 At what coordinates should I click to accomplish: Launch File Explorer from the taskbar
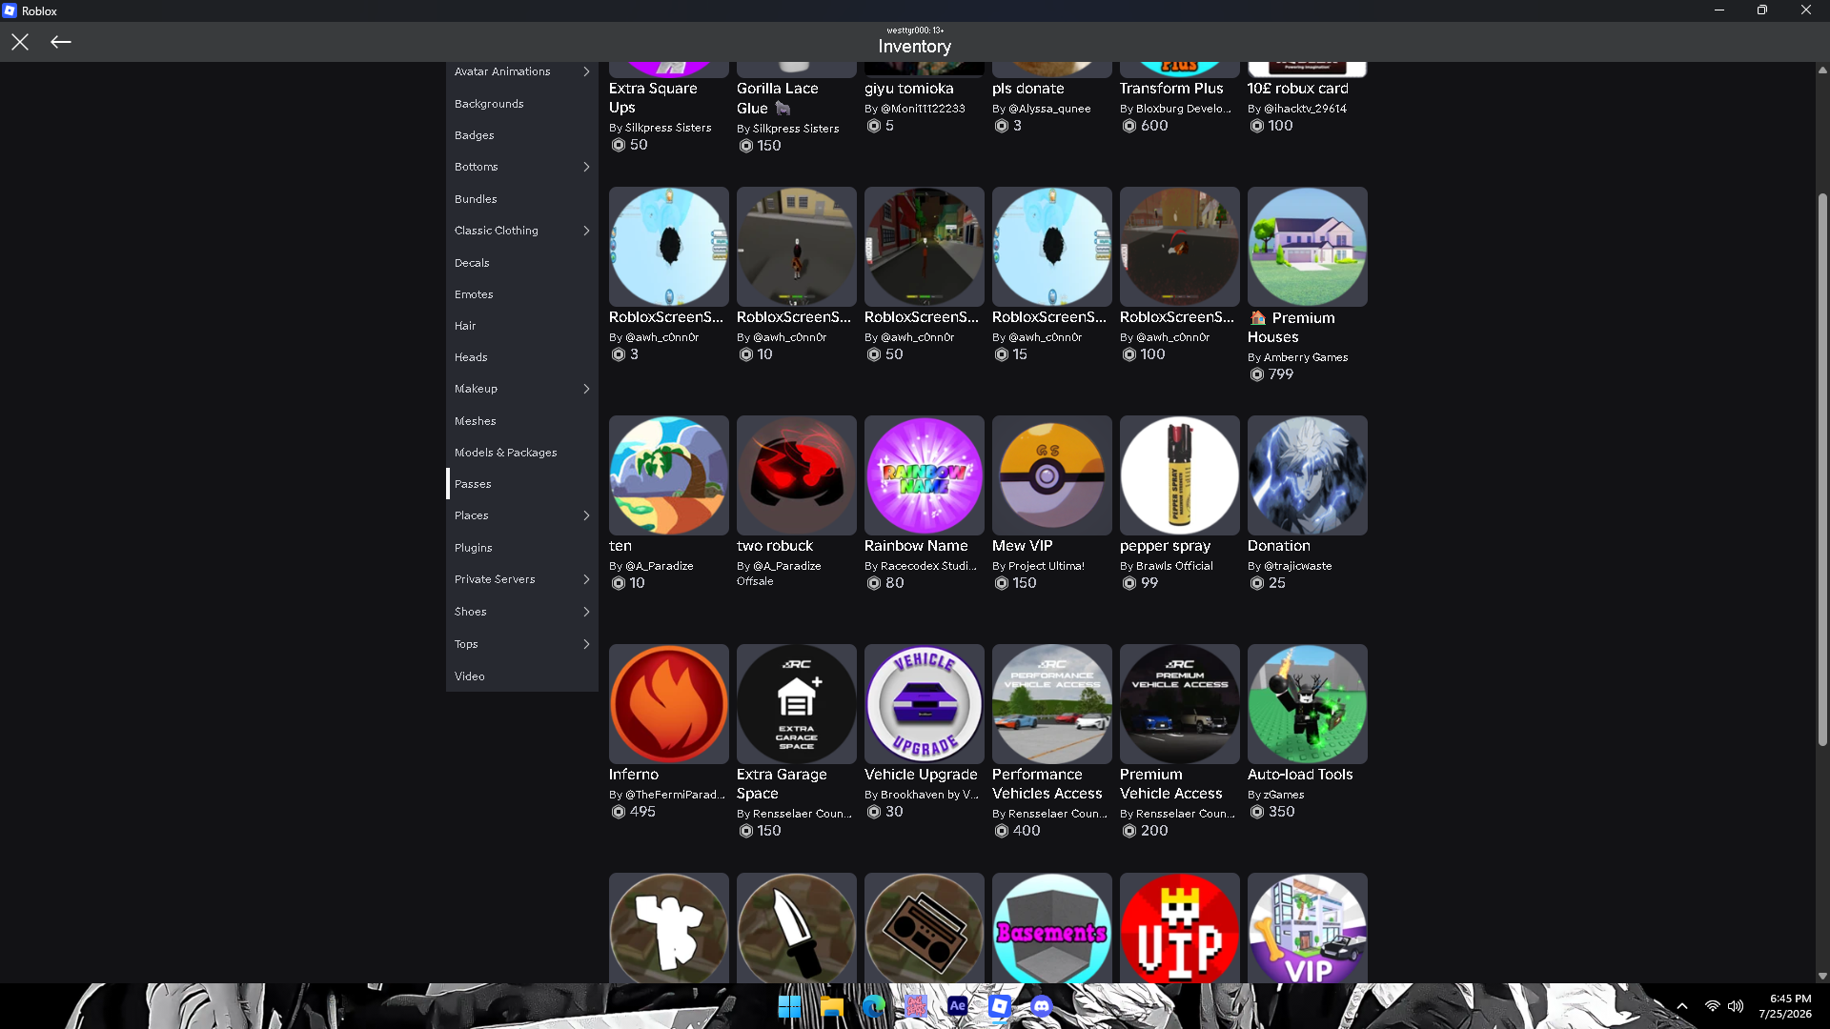[831, 1006]
